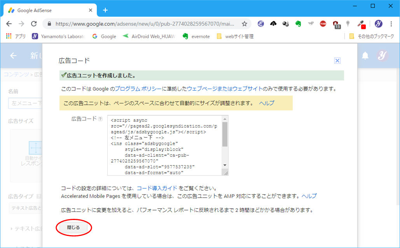This screenshot has width=400, height=248.
Task: Open the その他のブックマーク folder
Action: pyautogui.click(x=372, y=36)
